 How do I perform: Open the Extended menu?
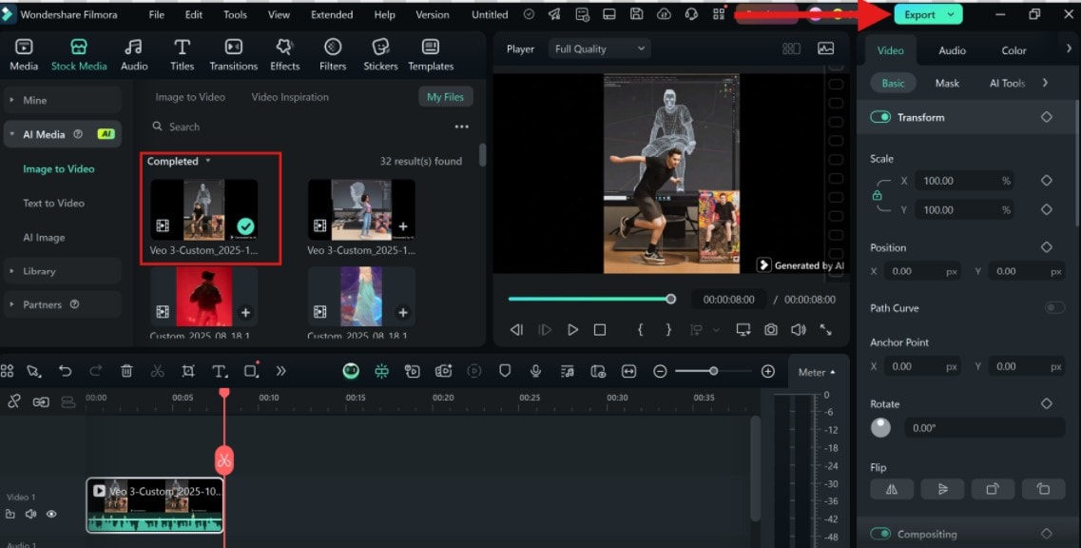(332, 14)
